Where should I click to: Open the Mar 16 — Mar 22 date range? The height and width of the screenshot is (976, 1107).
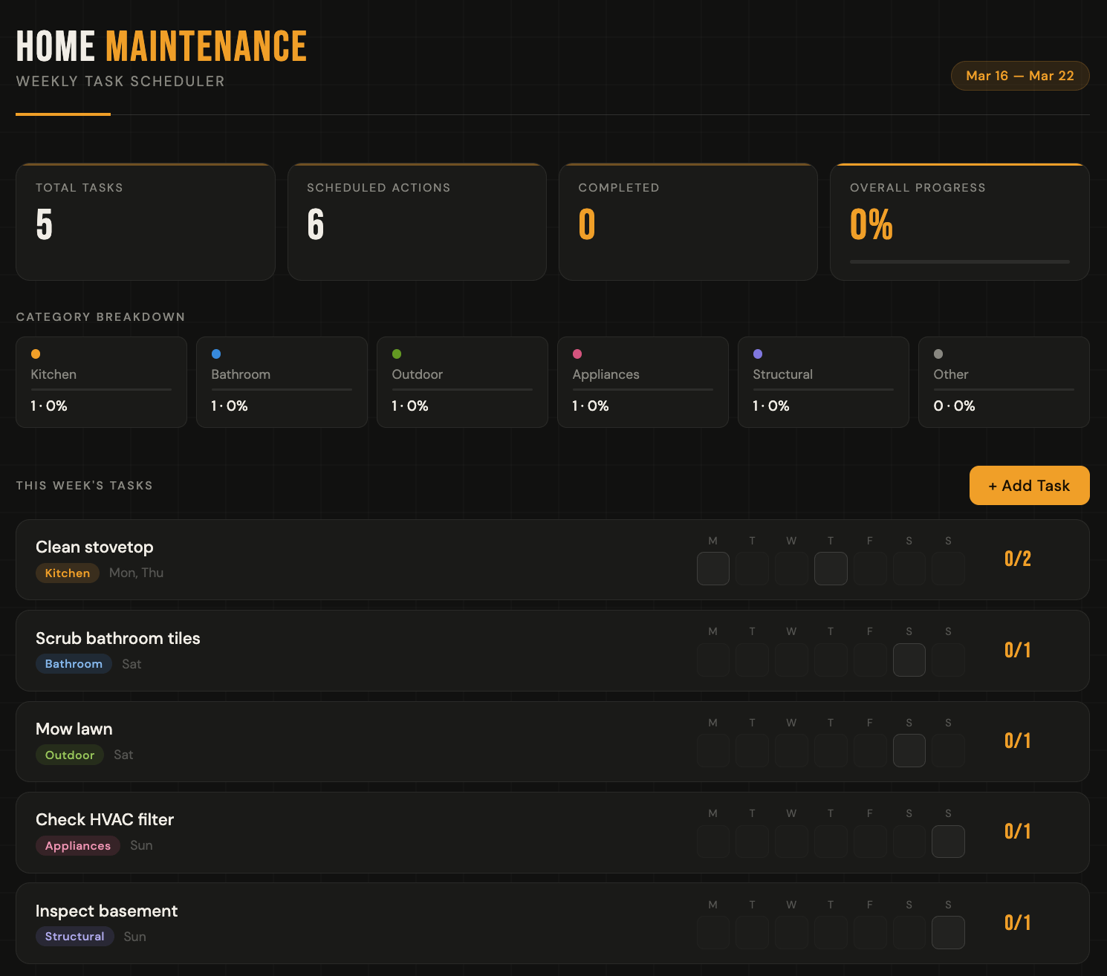click(1019, 76)
